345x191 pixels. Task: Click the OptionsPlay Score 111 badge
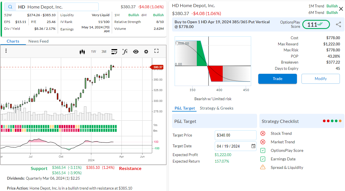tap(316, 25)
